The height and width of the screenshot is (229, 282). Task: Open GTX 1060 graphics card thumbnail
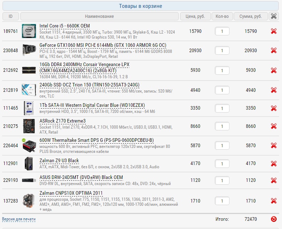click(29, 50)
